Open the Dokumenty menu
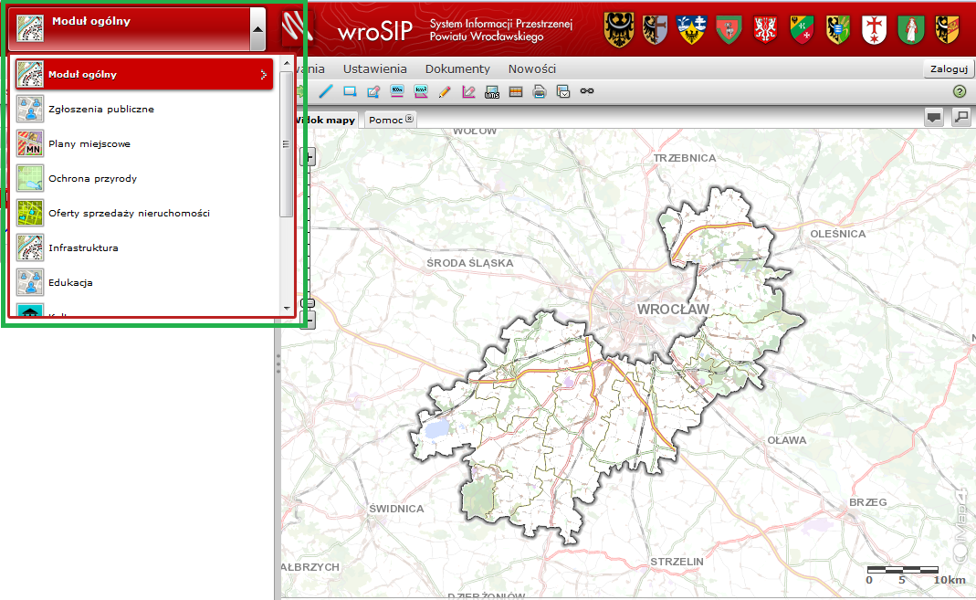Screen dimensions: 976x600 tap(457, 69)
